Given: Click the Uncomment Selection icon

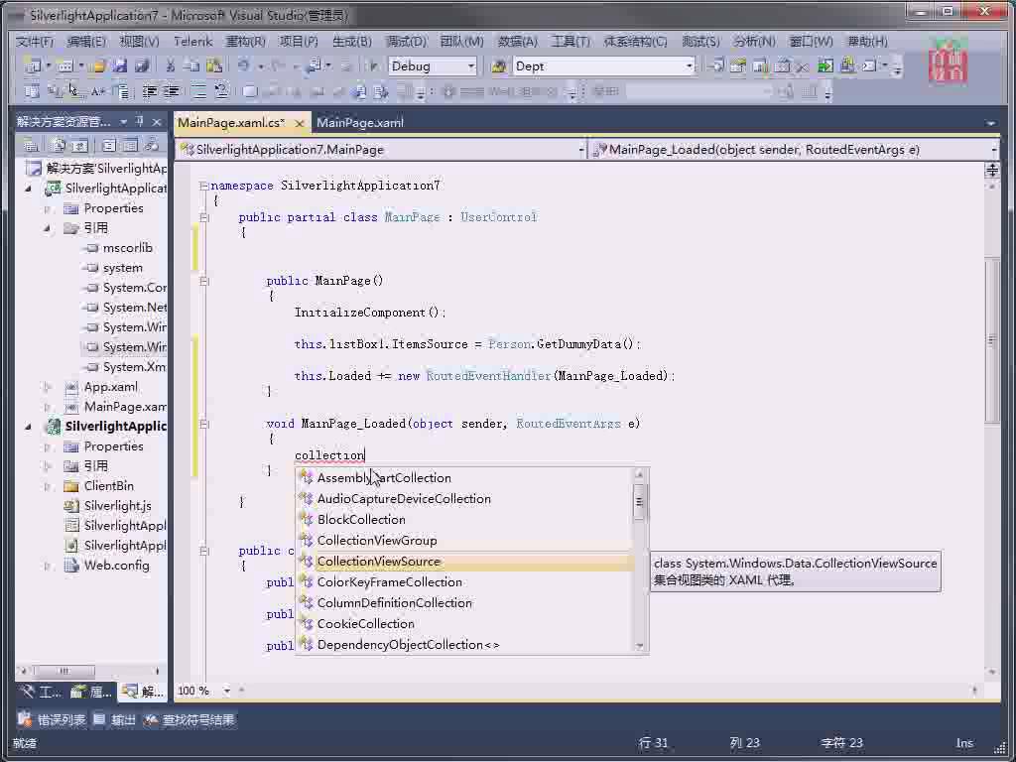Looking at the screenshot, I should click(221, 91).
